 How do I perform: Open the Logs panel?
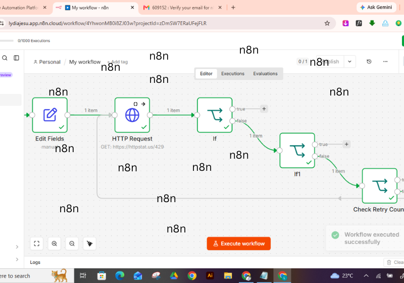(35, 262)
